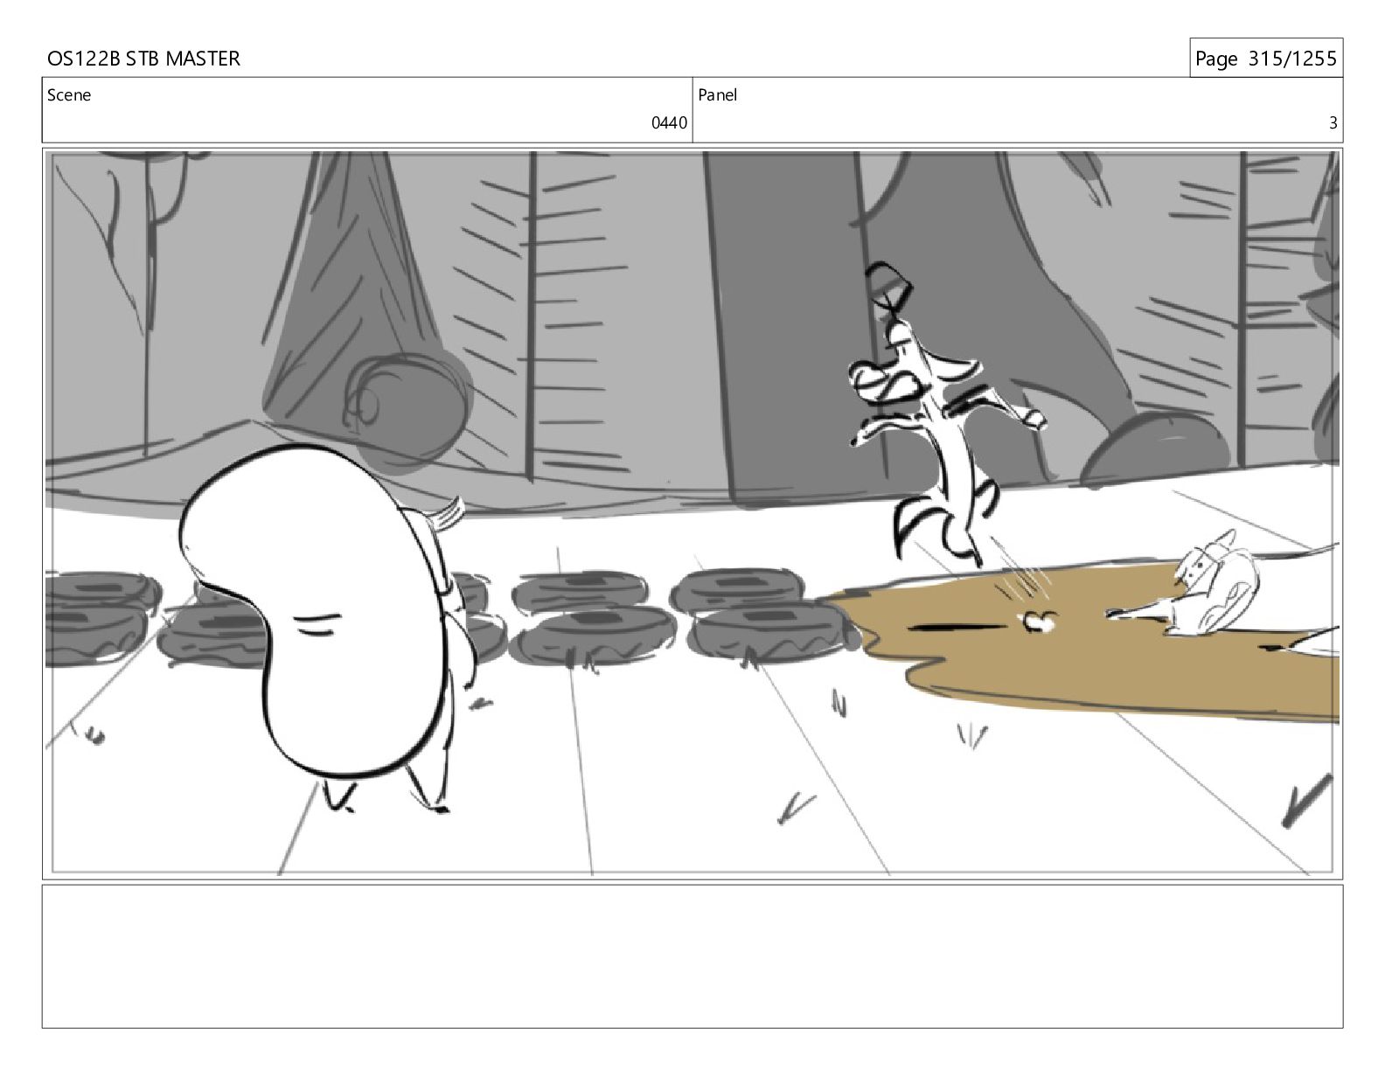Click the 'Page 315/1255' page indicator
Viewport: 1385px width, 1070px height.
pos(1265,59)
